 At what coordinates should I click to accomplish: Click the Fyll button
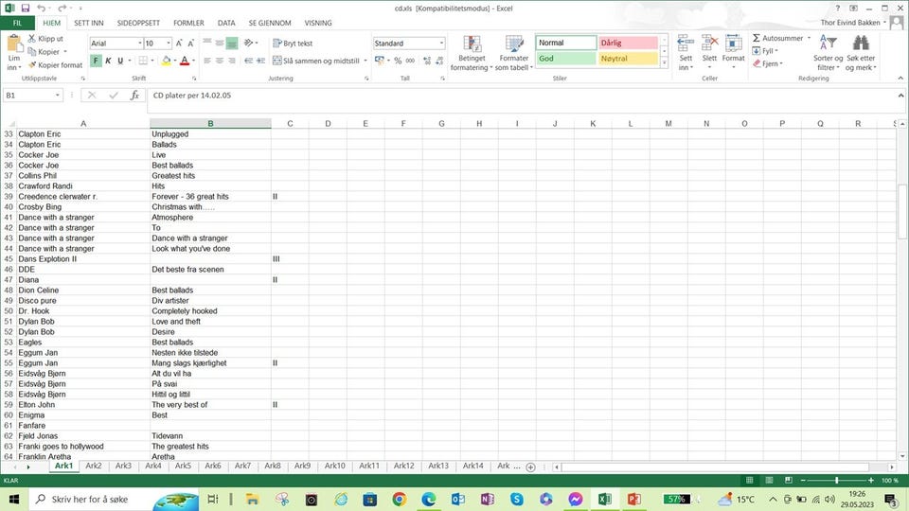765,51
